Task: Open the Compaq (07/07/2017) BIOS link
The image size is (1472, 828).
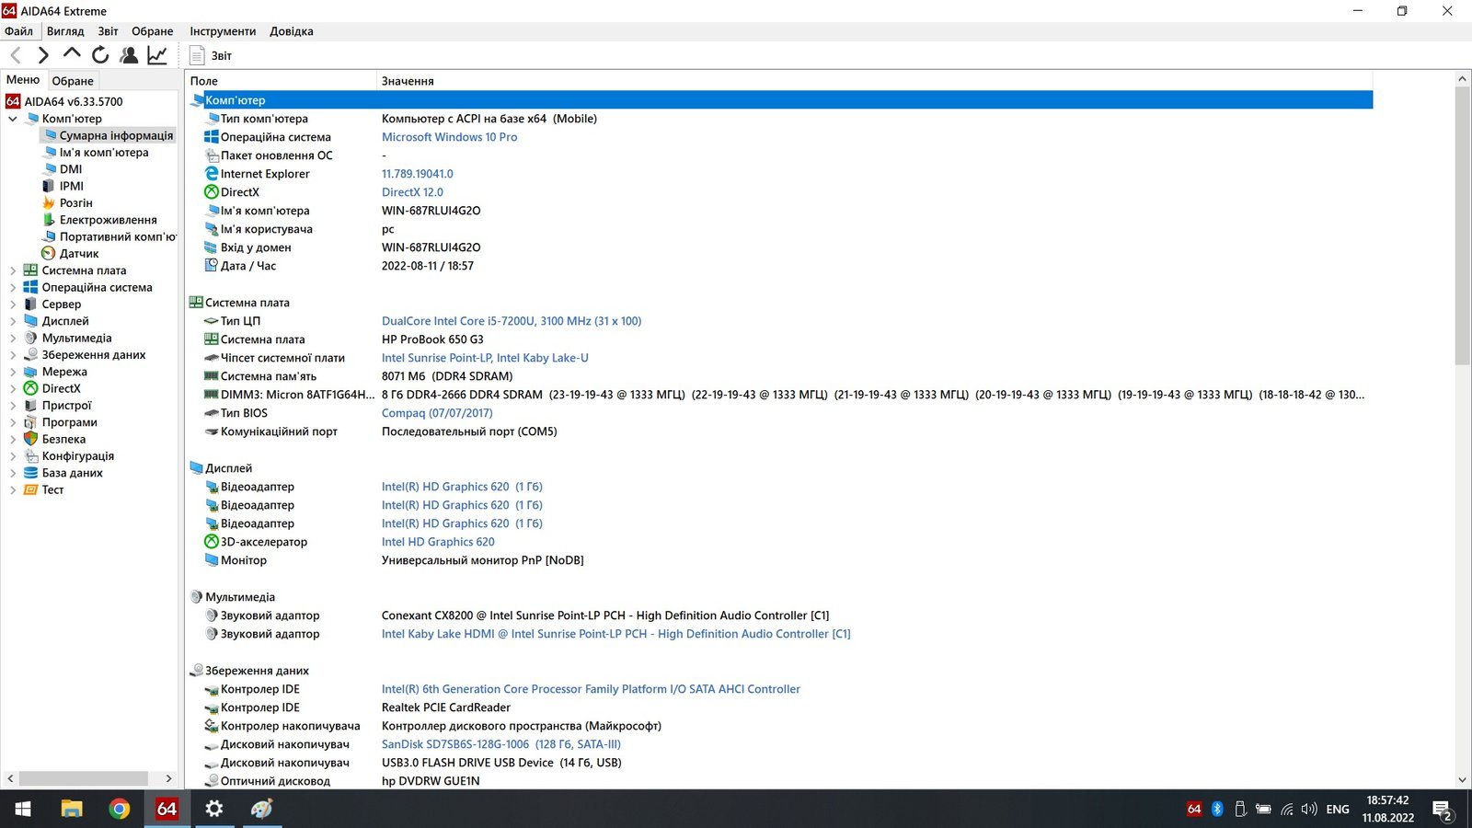Action: pos(437,413)
